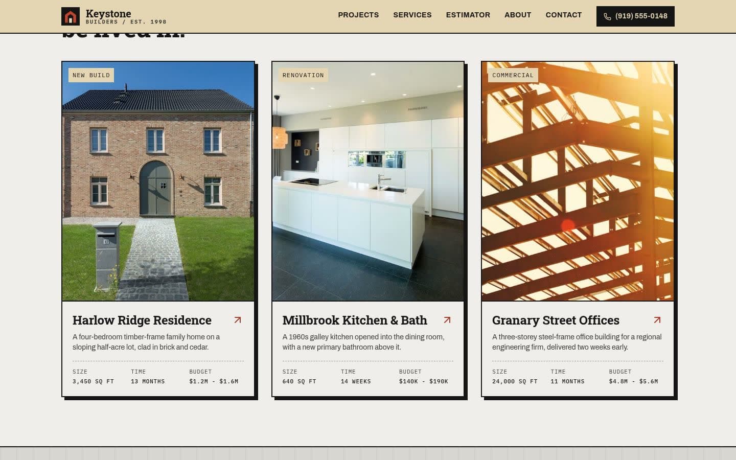This screenshot has height=460, width=736.
Task: Go to the Projects menu item
Action: pyautogui.click(x=358, y=15)
